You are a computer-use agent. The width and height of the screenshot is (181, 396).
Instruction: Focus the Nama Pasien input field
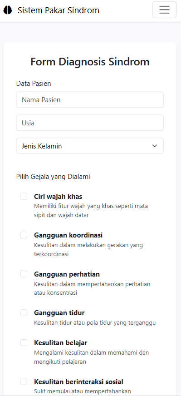point(90,100)
